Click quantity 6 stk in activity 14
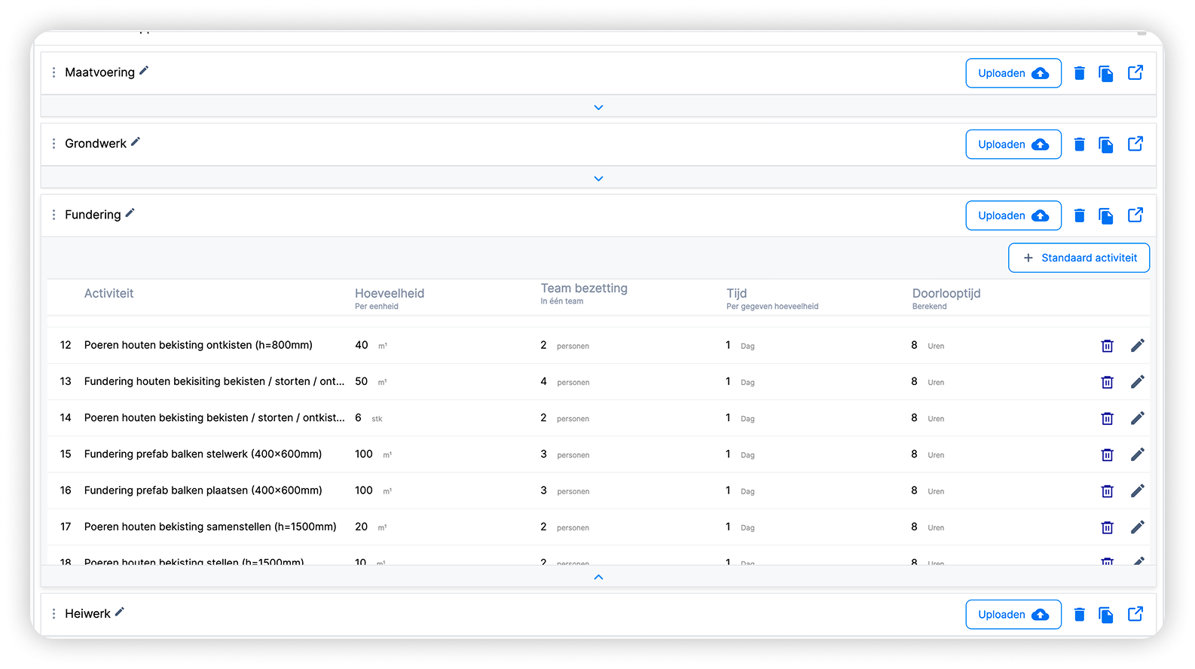This screenshot has height=669, width=1195. coord(368,417)
